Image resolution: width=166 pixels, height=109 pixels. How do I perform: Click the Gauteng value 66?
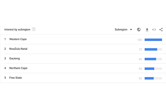coord(140,59)
